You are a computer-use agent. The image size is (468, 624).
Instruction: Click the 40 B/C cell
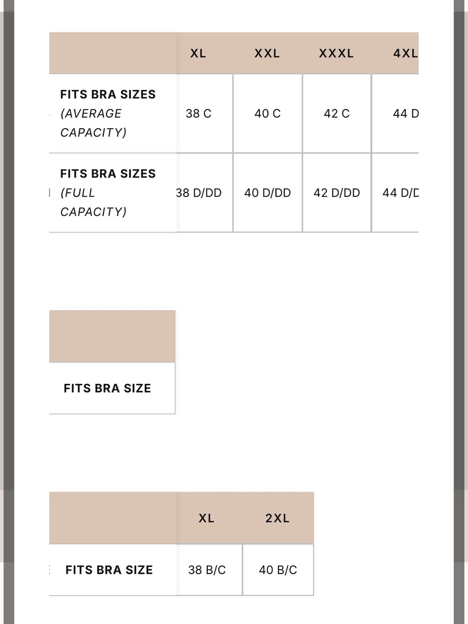[x=278, y=570]
